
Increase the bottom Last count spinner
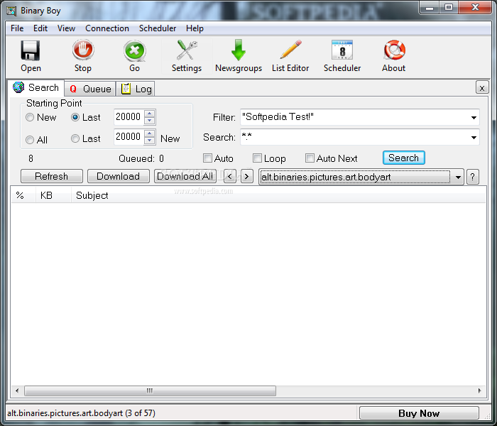(x=150, y=133)
